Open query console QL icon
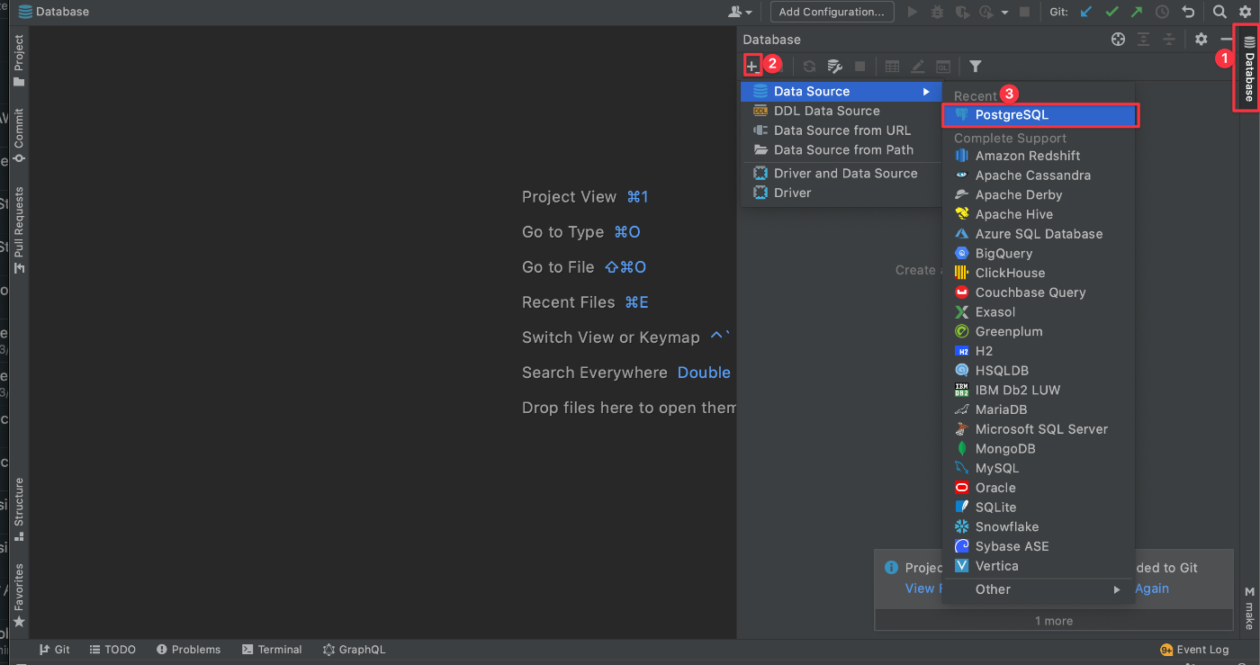Screen dimensions: 1260x665 click(x=942, y=67)
